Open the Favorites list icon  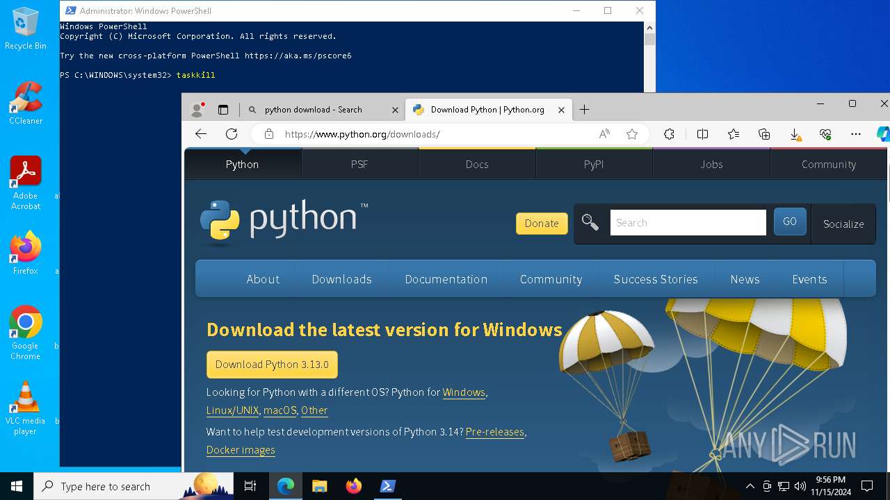[x=734, y=134]
